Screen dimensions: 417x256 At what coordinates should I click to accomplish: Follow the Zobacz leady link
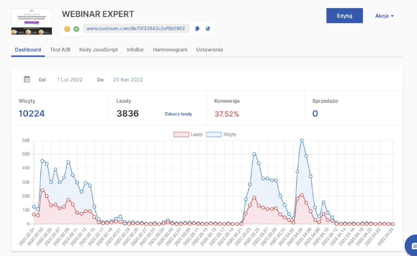[178, 114]
